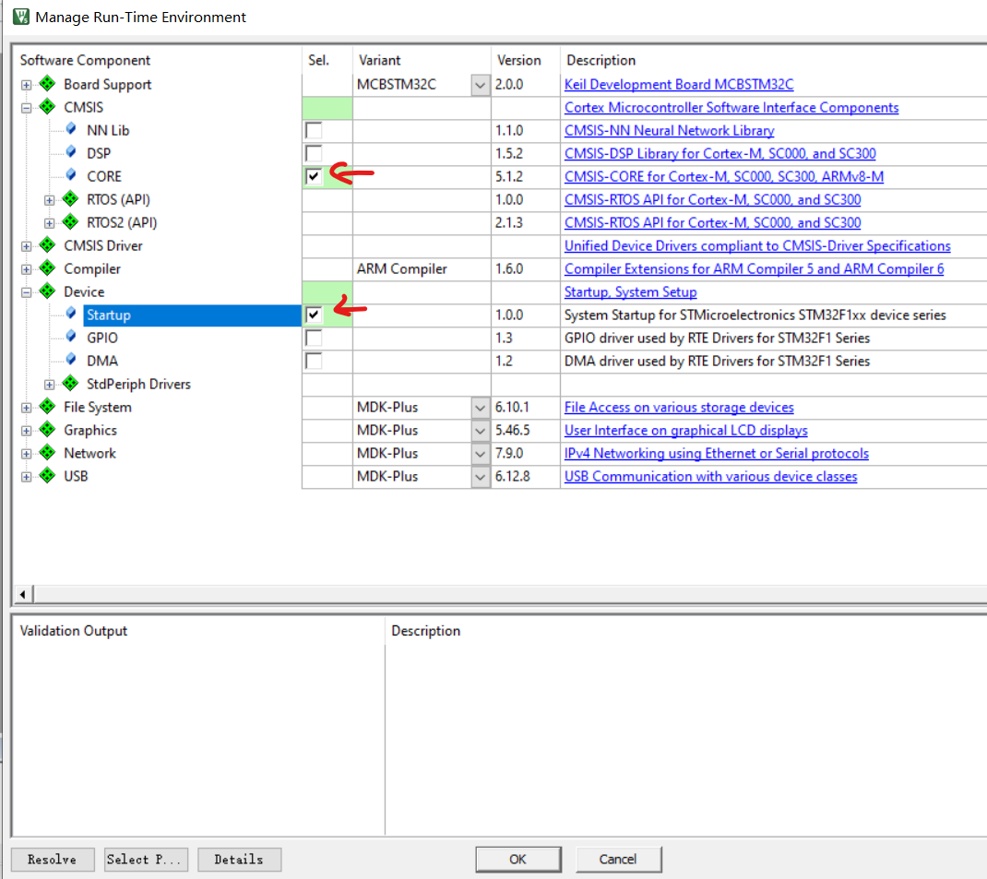Select the Startup tree row
Viewport: 987px width, 879px height.
(193, 315)
